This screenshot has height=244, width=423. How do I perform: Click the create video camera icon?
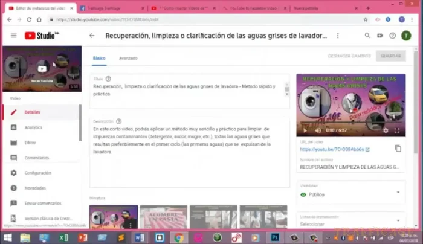(x=380, y=35)
